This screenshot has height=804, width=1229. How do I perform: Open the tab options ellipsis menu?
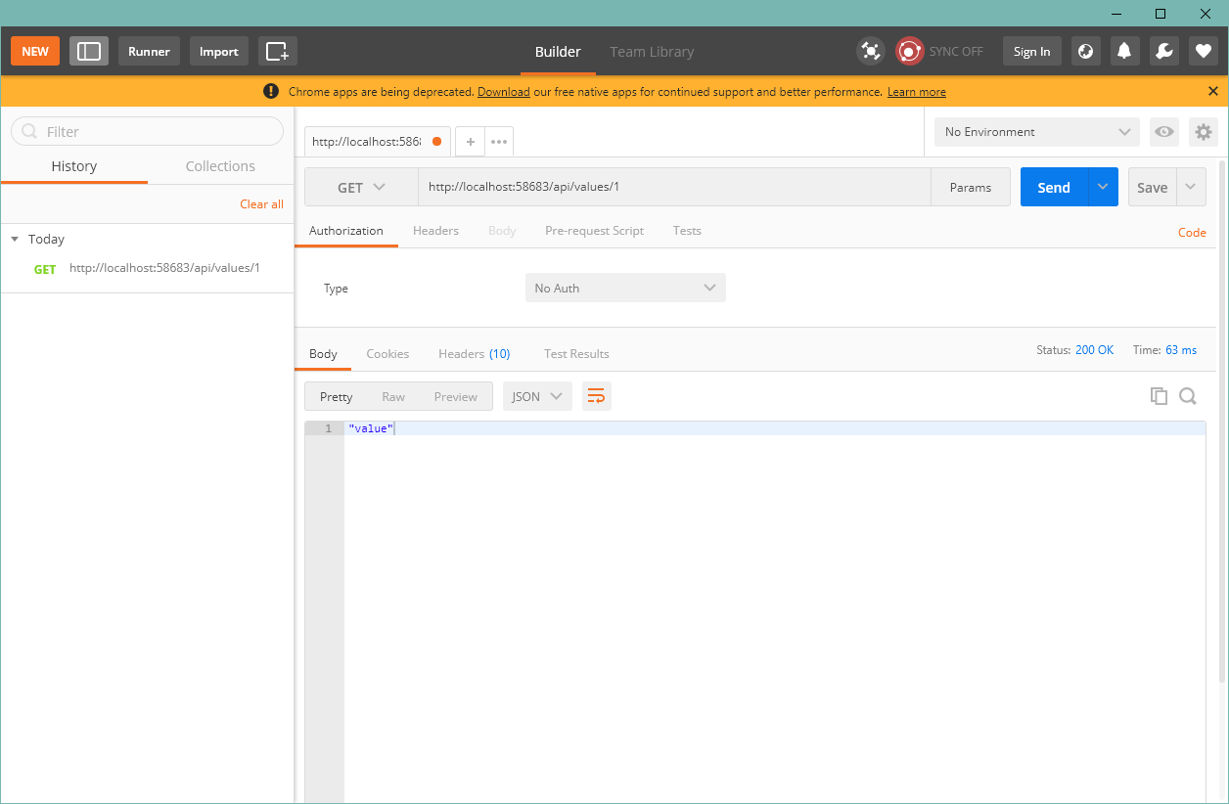coord(499,142)
